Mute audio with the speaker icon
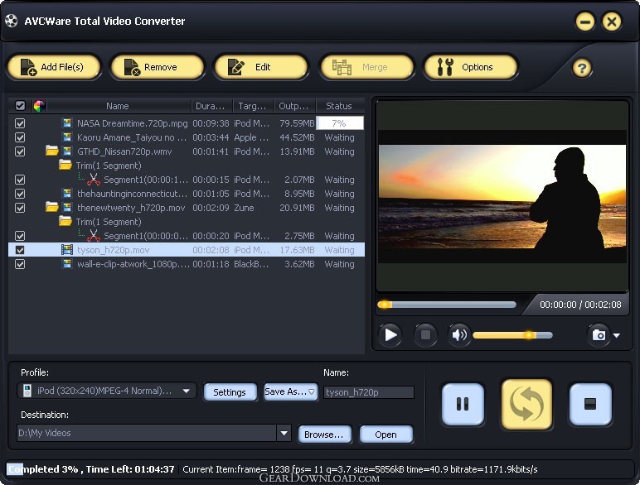 pos(458,335)
